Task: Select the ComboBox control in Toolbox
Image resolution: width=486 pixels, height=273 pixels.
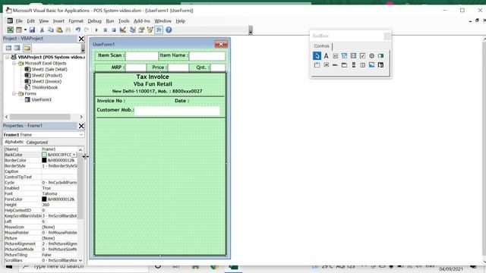Action: pyautogui.click(x=344, y=55)
